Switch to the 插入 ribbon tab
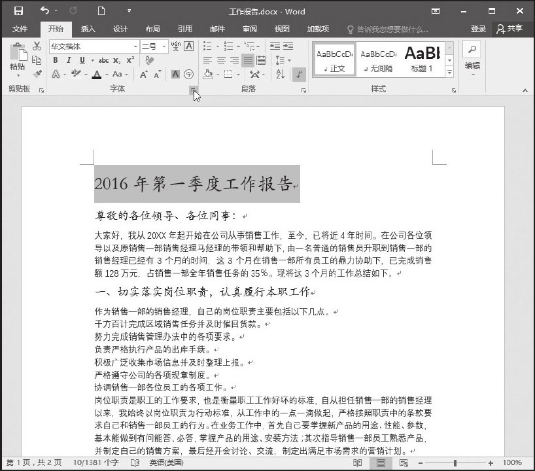Screen dimensions: 535x471 tap(88, 29)
